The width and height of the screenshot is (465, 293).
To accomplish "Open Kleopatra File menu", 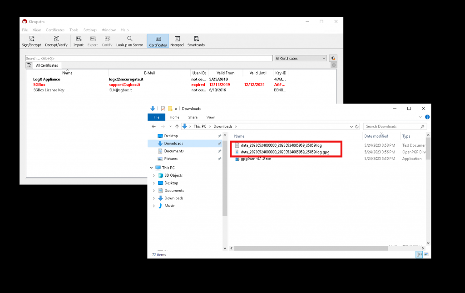I will pyautogui.click(x=25, y=30).
